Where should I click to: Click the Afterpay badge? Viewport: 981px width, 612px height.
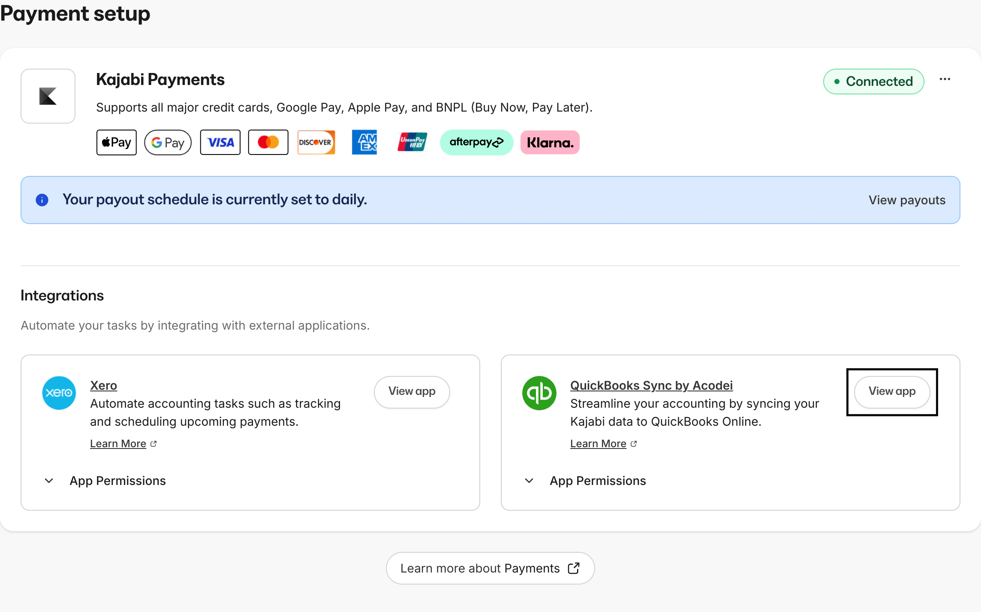coord(477,142)
